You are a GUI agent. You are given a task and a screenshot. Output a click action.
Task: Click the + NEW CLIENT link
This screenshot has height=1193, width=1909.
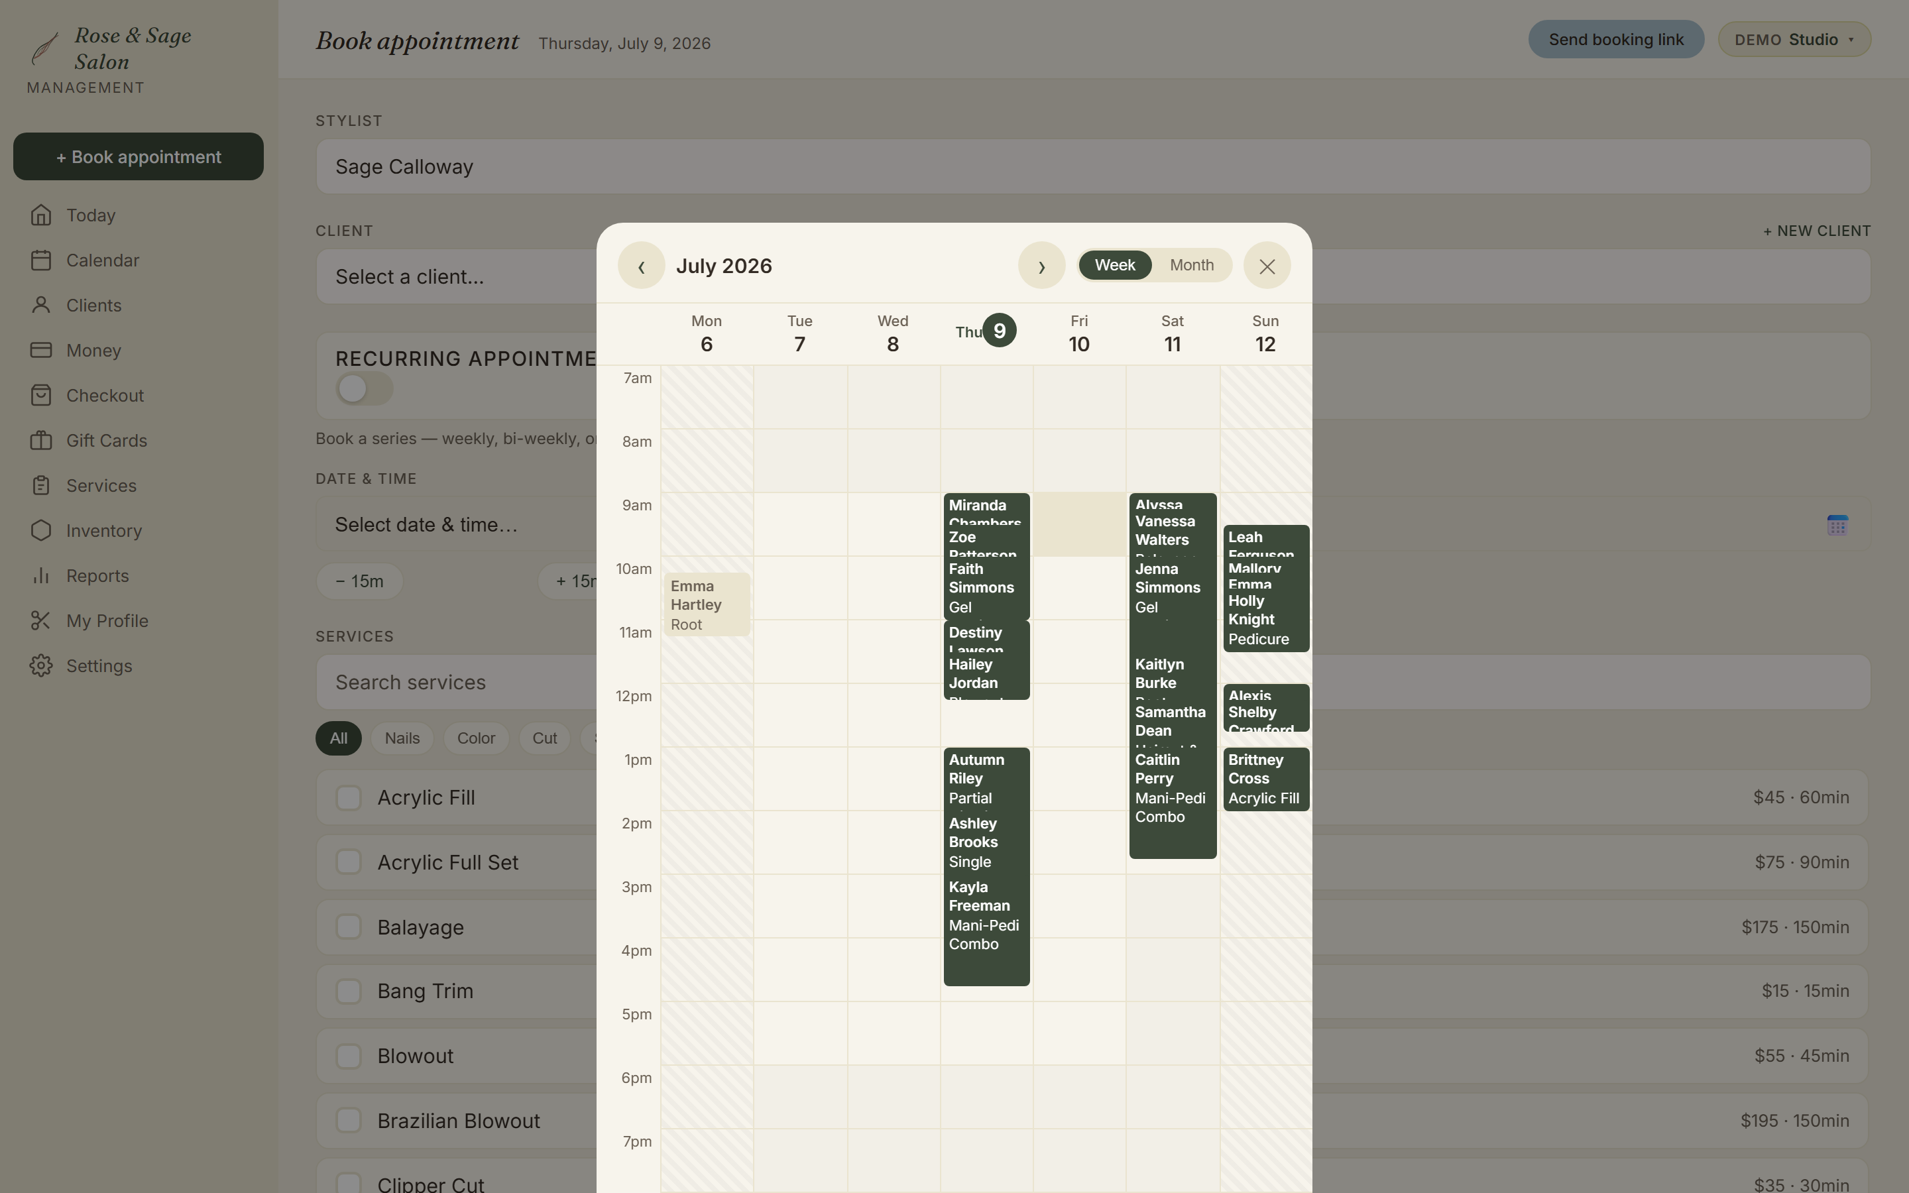pos(1817,231)
